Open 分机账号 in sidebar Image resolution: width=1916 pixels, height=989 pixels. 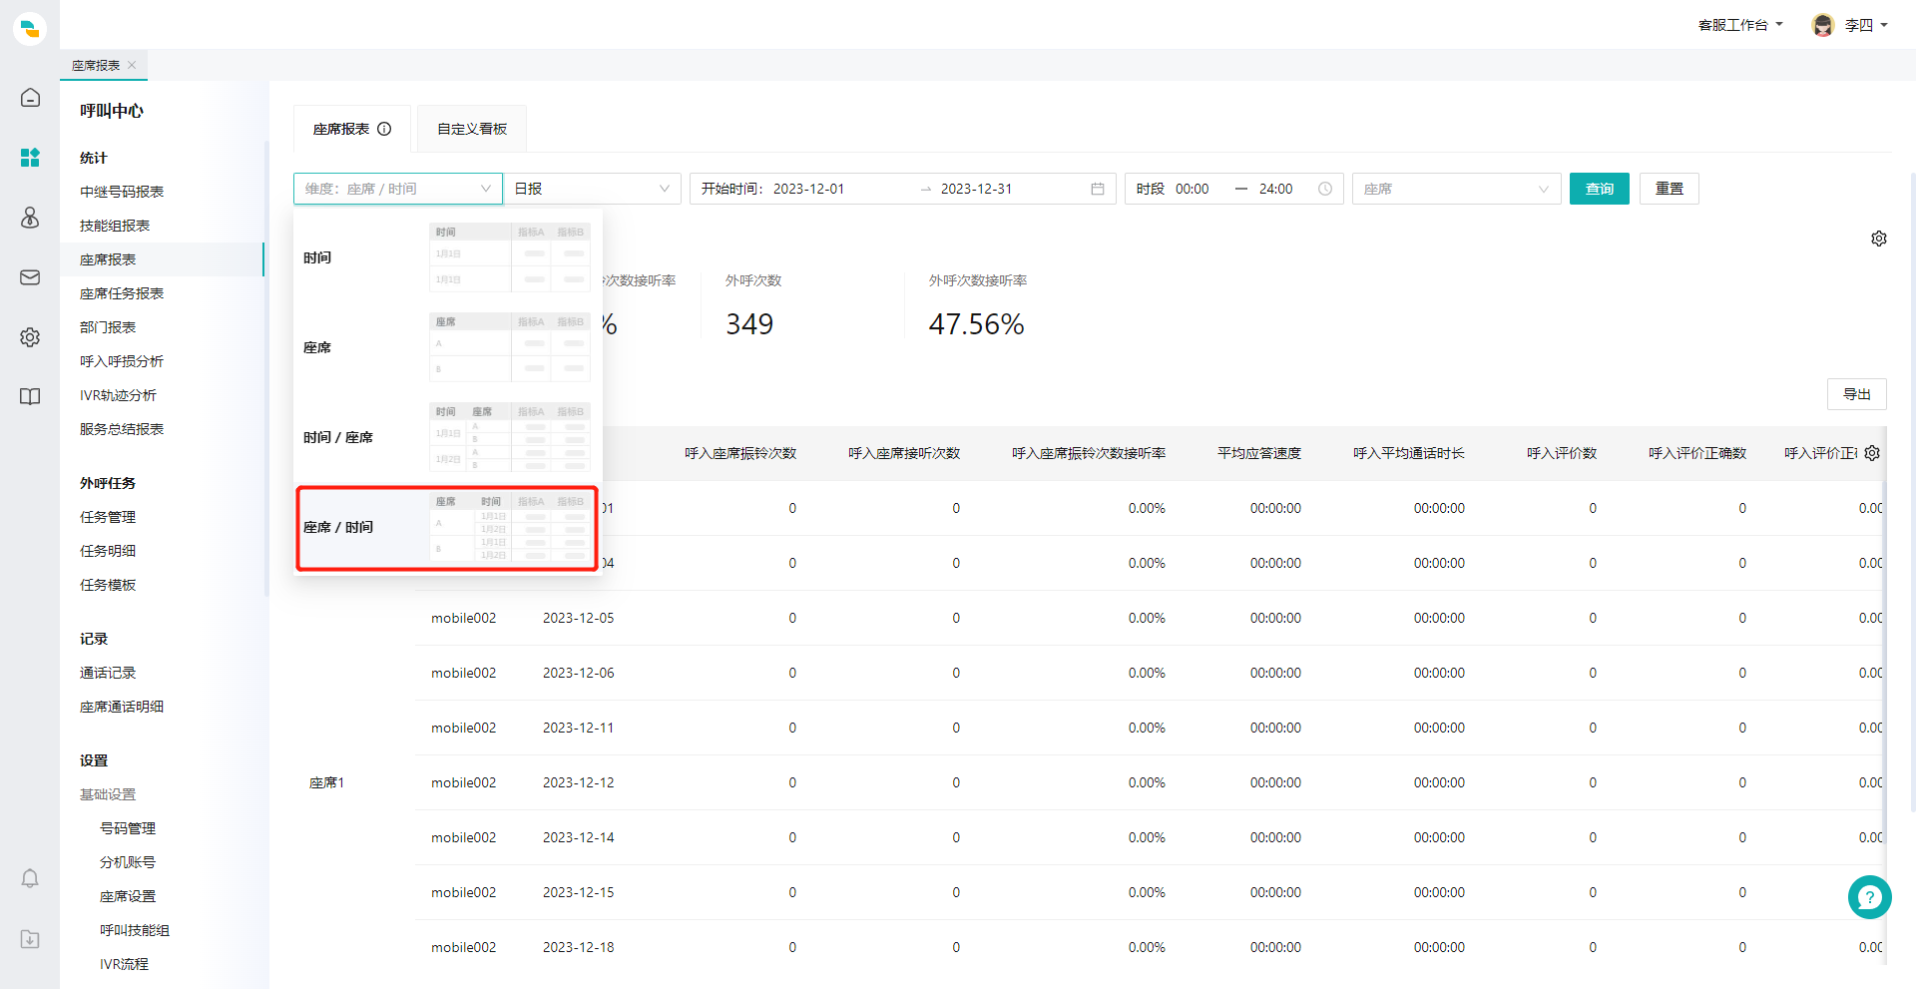point(128,862)
